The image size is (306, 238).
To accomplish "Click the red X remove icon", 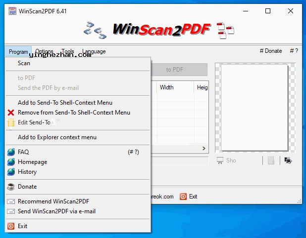I will click(x=11, y=113).
